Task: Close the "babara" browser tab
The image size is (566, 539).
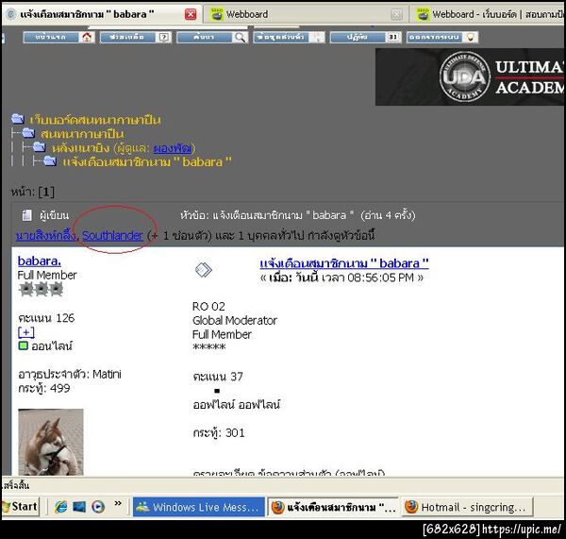Action: (191, 14)
